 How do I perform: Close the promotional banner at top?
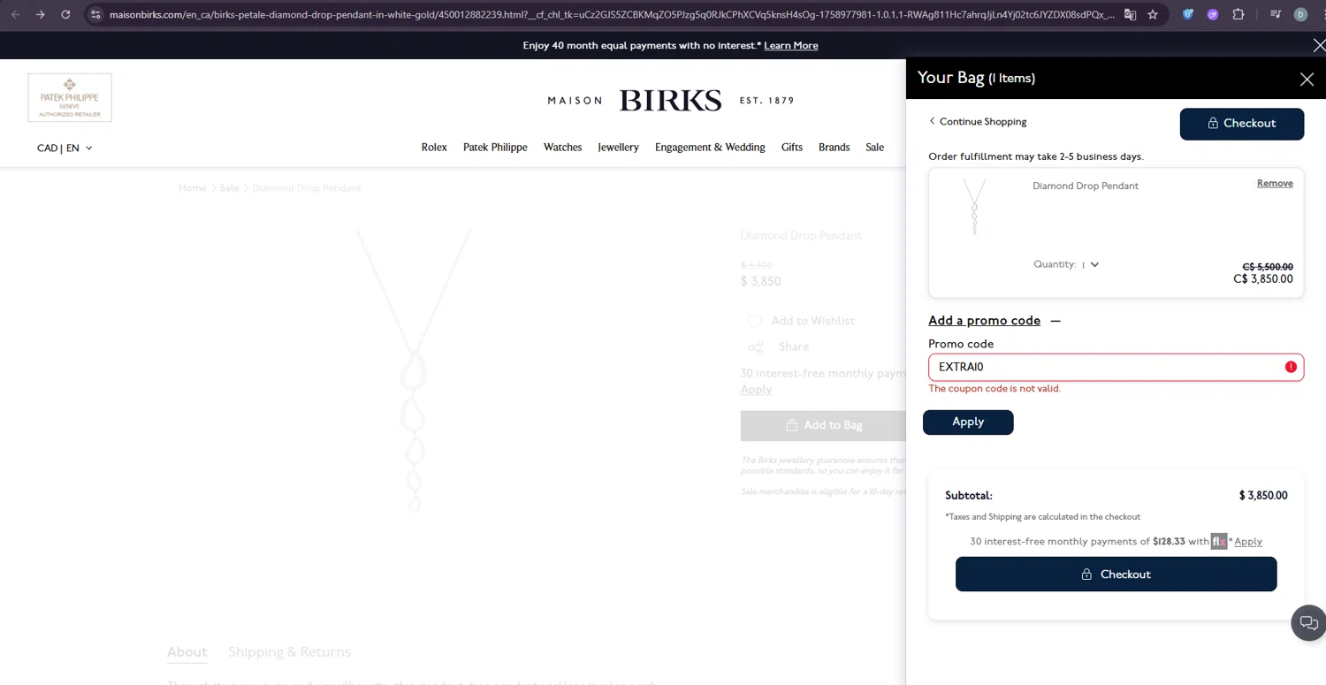pos(1319,45)
